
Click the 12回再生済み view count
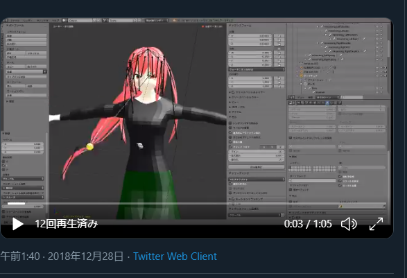67,224
